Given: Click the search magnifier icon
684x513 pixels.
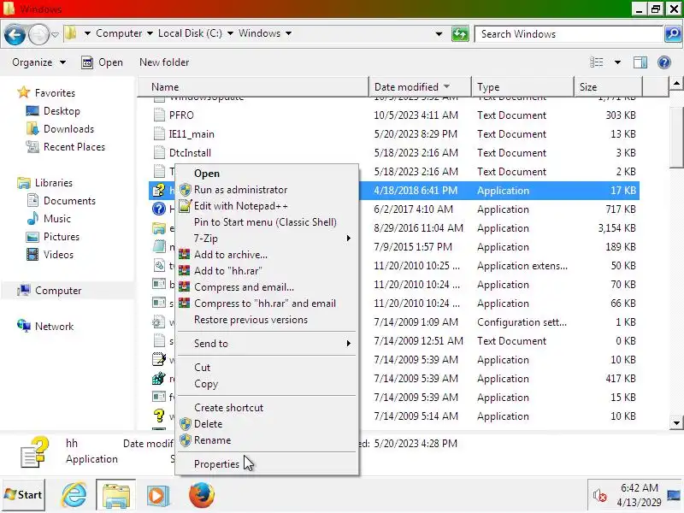Looking at the screenshot, I should (673, 33).
